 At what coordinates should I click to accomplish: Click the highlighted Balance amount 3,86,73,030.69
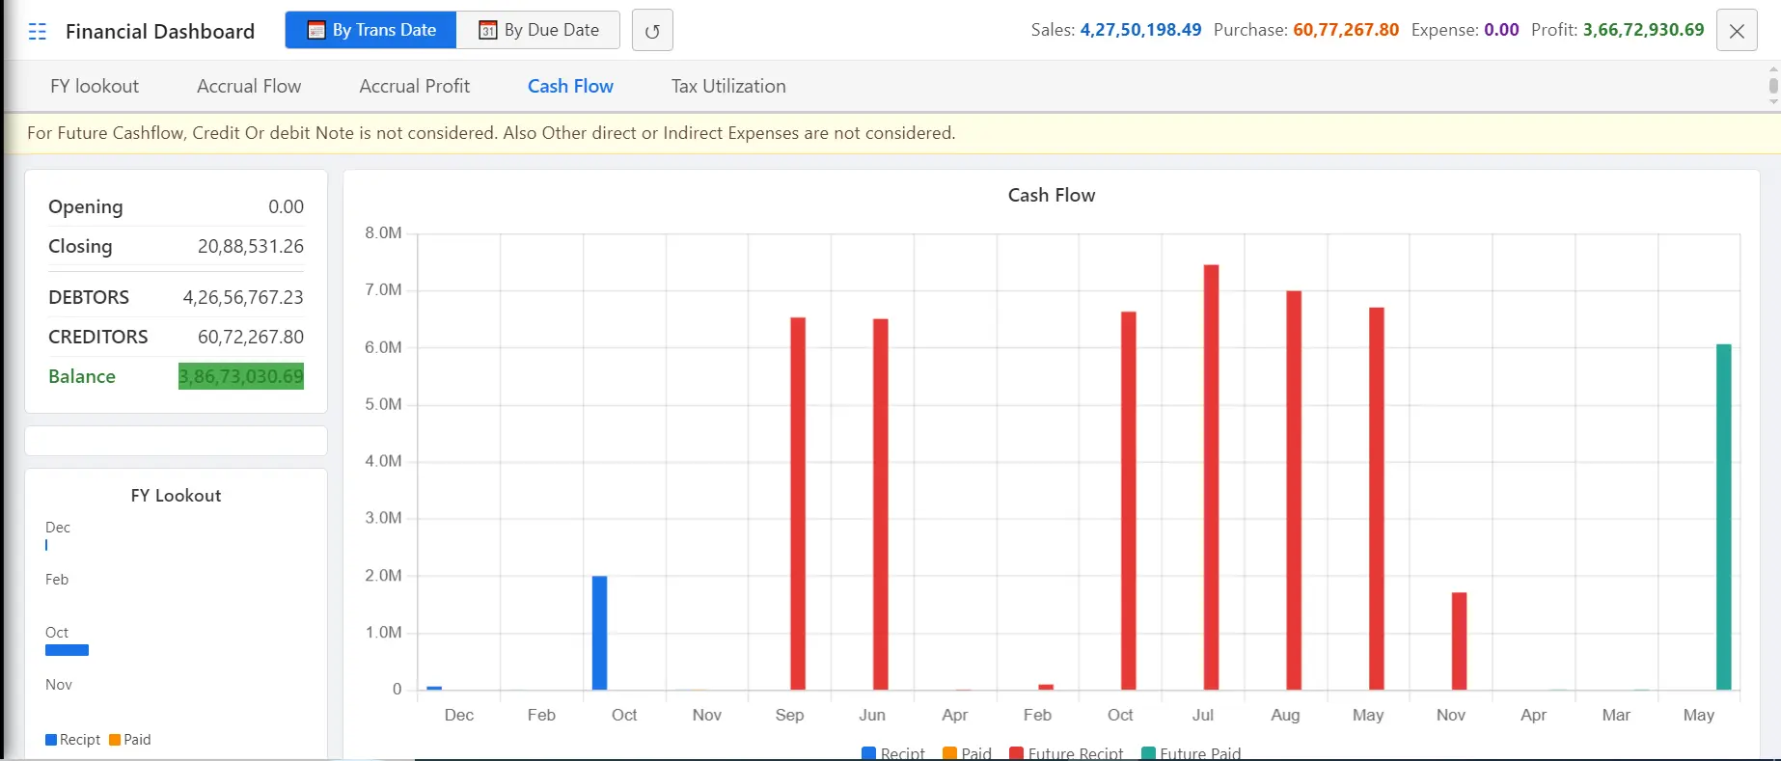(x=241, y=376)
